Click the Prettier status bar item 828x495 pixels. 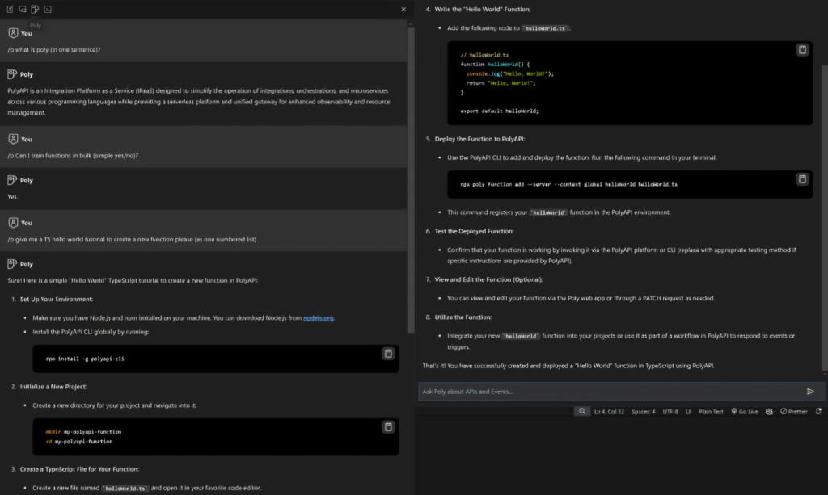click(x=794, y=411)
